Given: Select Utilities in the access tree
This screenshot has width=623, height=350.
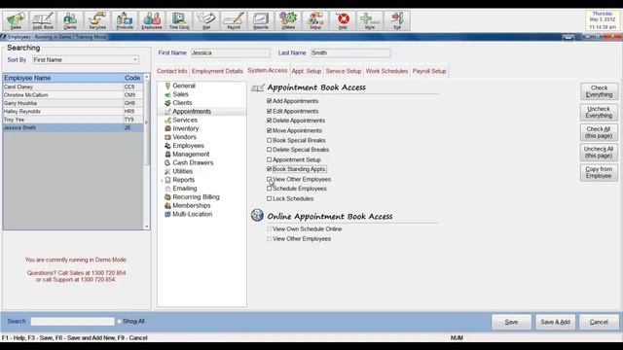Looking at the screenshot, I should [x=182, y=171].
